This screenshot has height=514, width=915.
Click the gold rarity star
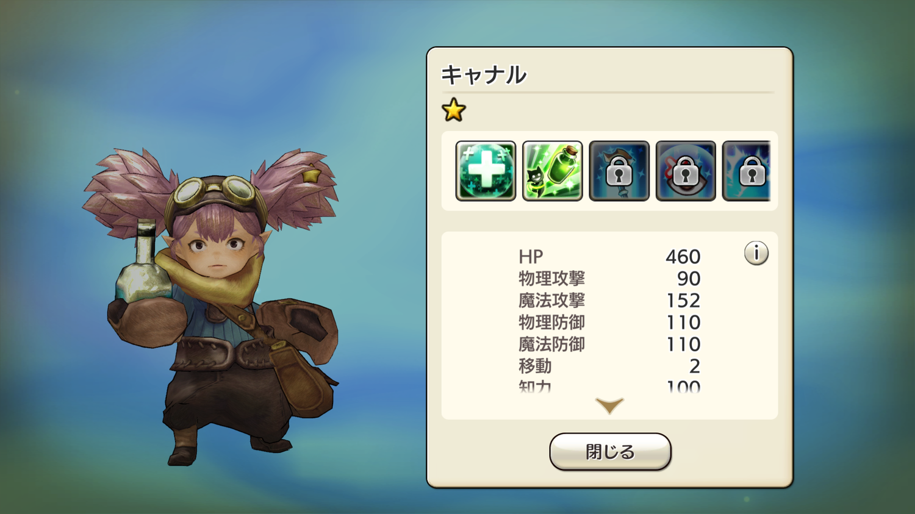click(454, 110)
